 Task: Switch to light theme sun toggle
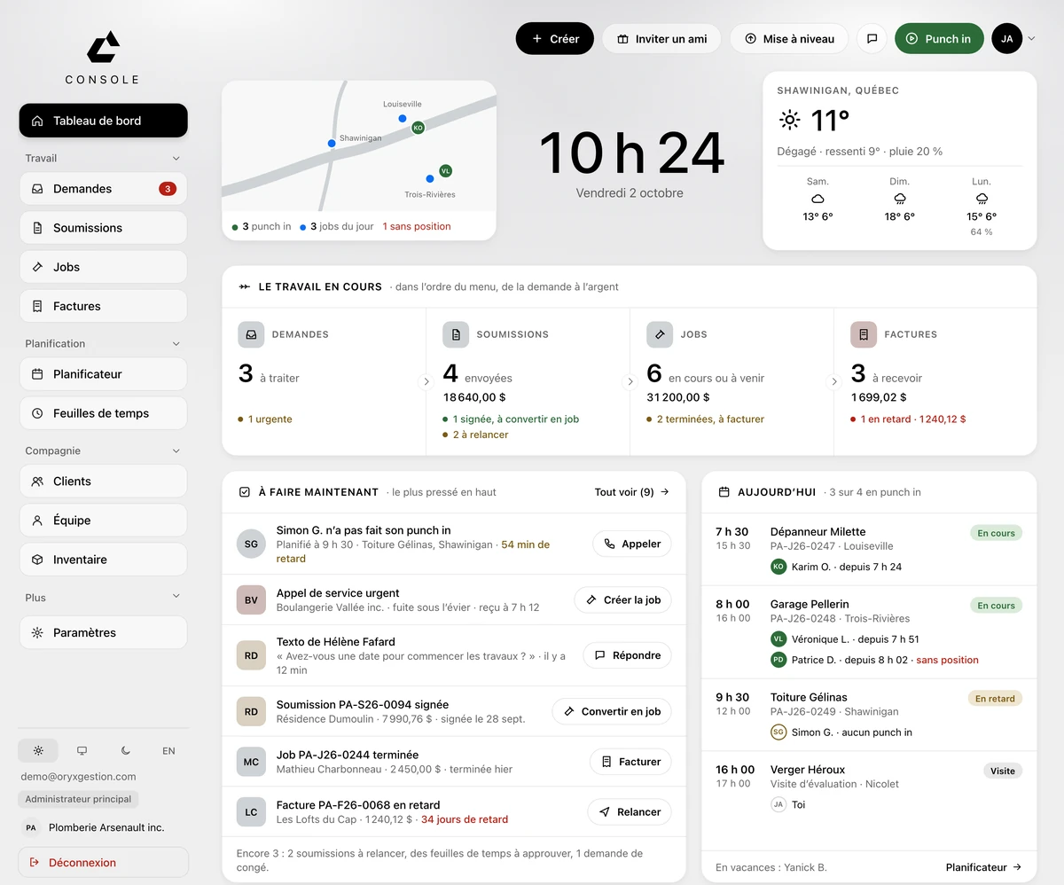(x=38, y=750)
